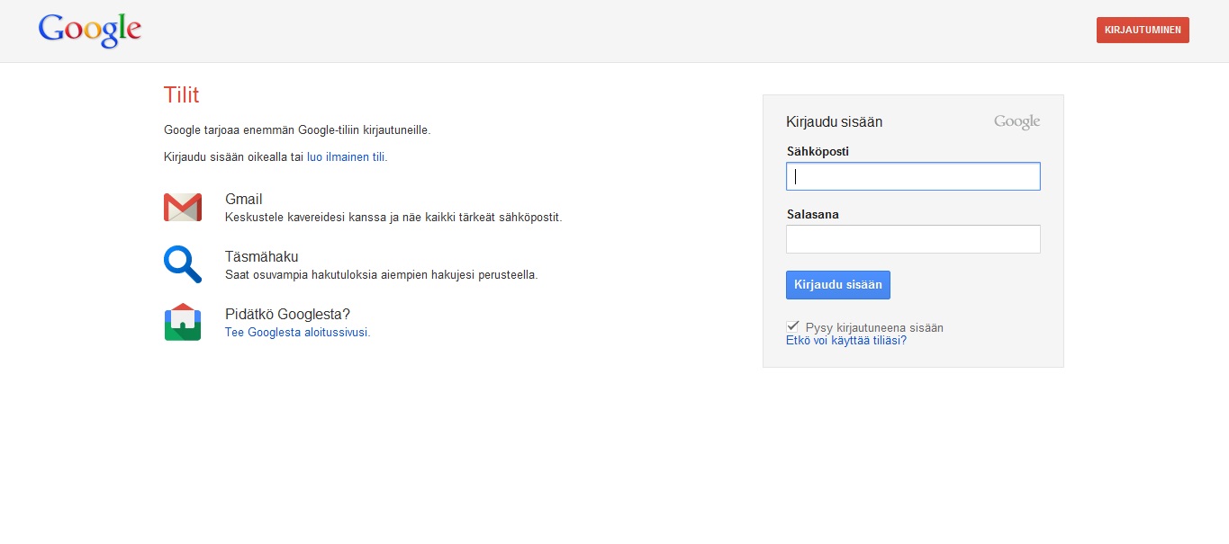Click the red KIRJAUTUMINEN button
The width and height of the screenshot is (1229, 544).
(x=1143, y=30)
